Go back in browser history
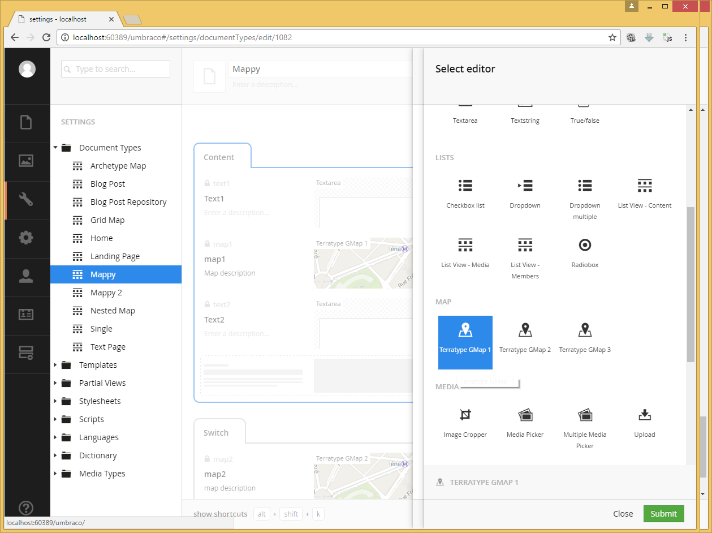Screen dimensions: 712x533 point(15,38)
